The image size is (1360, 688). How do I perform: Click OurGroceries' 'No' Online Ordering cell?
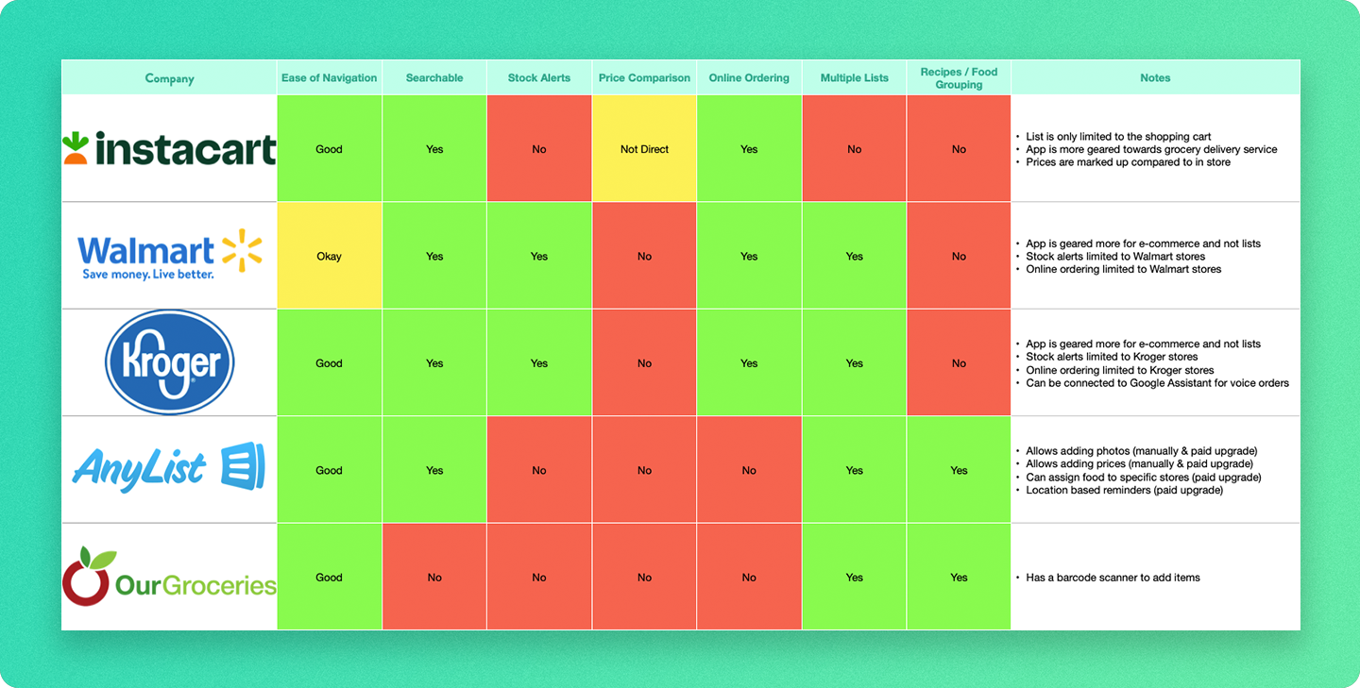749,578
